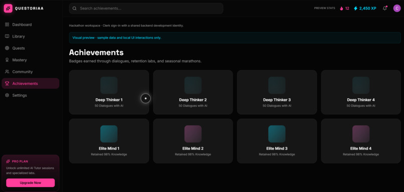Click the Elite Mind 1 teal badge

point(109,134)
